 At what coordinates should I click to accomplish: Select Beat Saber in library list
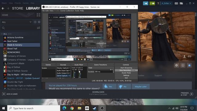click(x=12, y=41)
